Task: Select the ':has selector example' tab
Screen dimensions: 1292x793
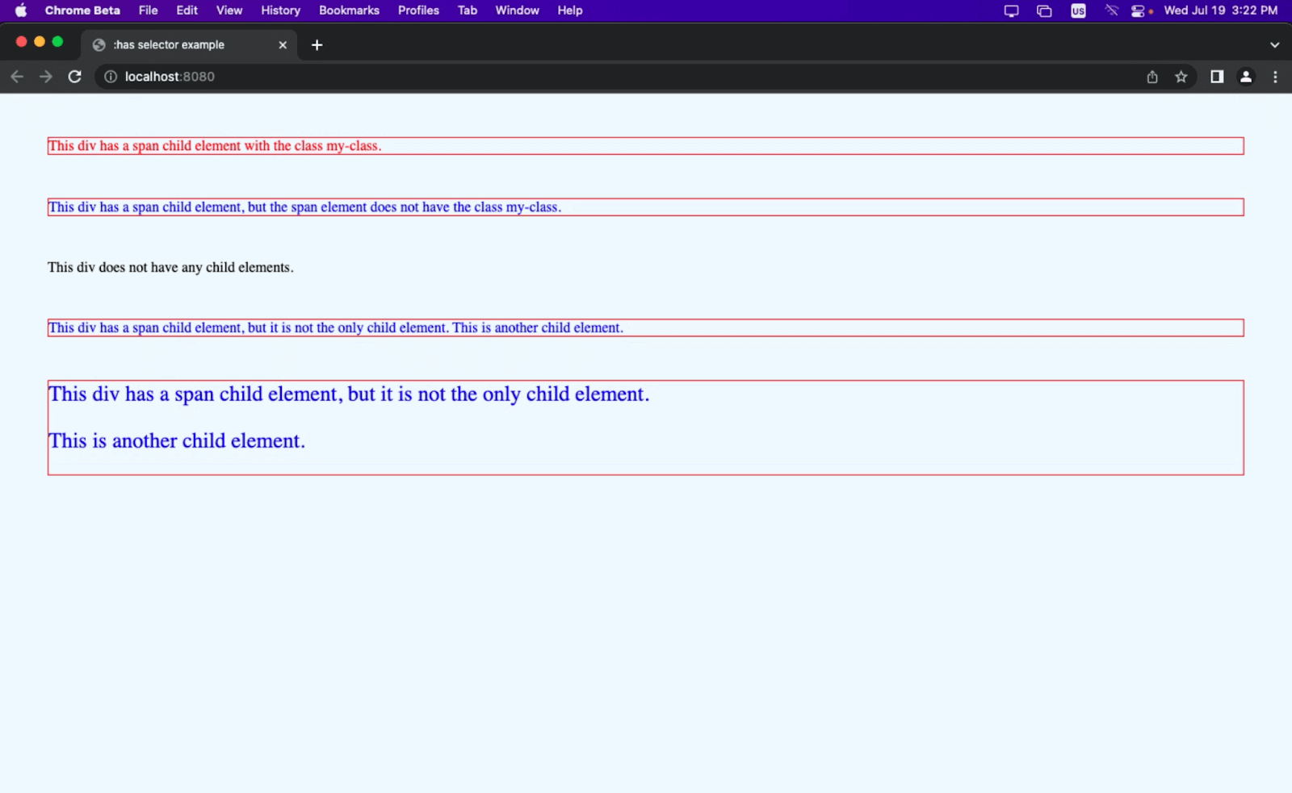Action: (170, 44)
